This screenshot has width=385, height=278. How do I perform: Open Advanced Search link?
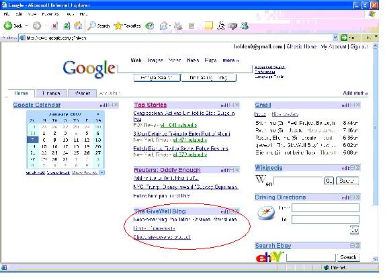click(x=269, y=67)
